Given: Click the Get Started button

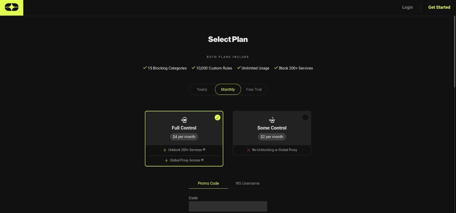Looking at the screenshot, I should coord(439,7).
